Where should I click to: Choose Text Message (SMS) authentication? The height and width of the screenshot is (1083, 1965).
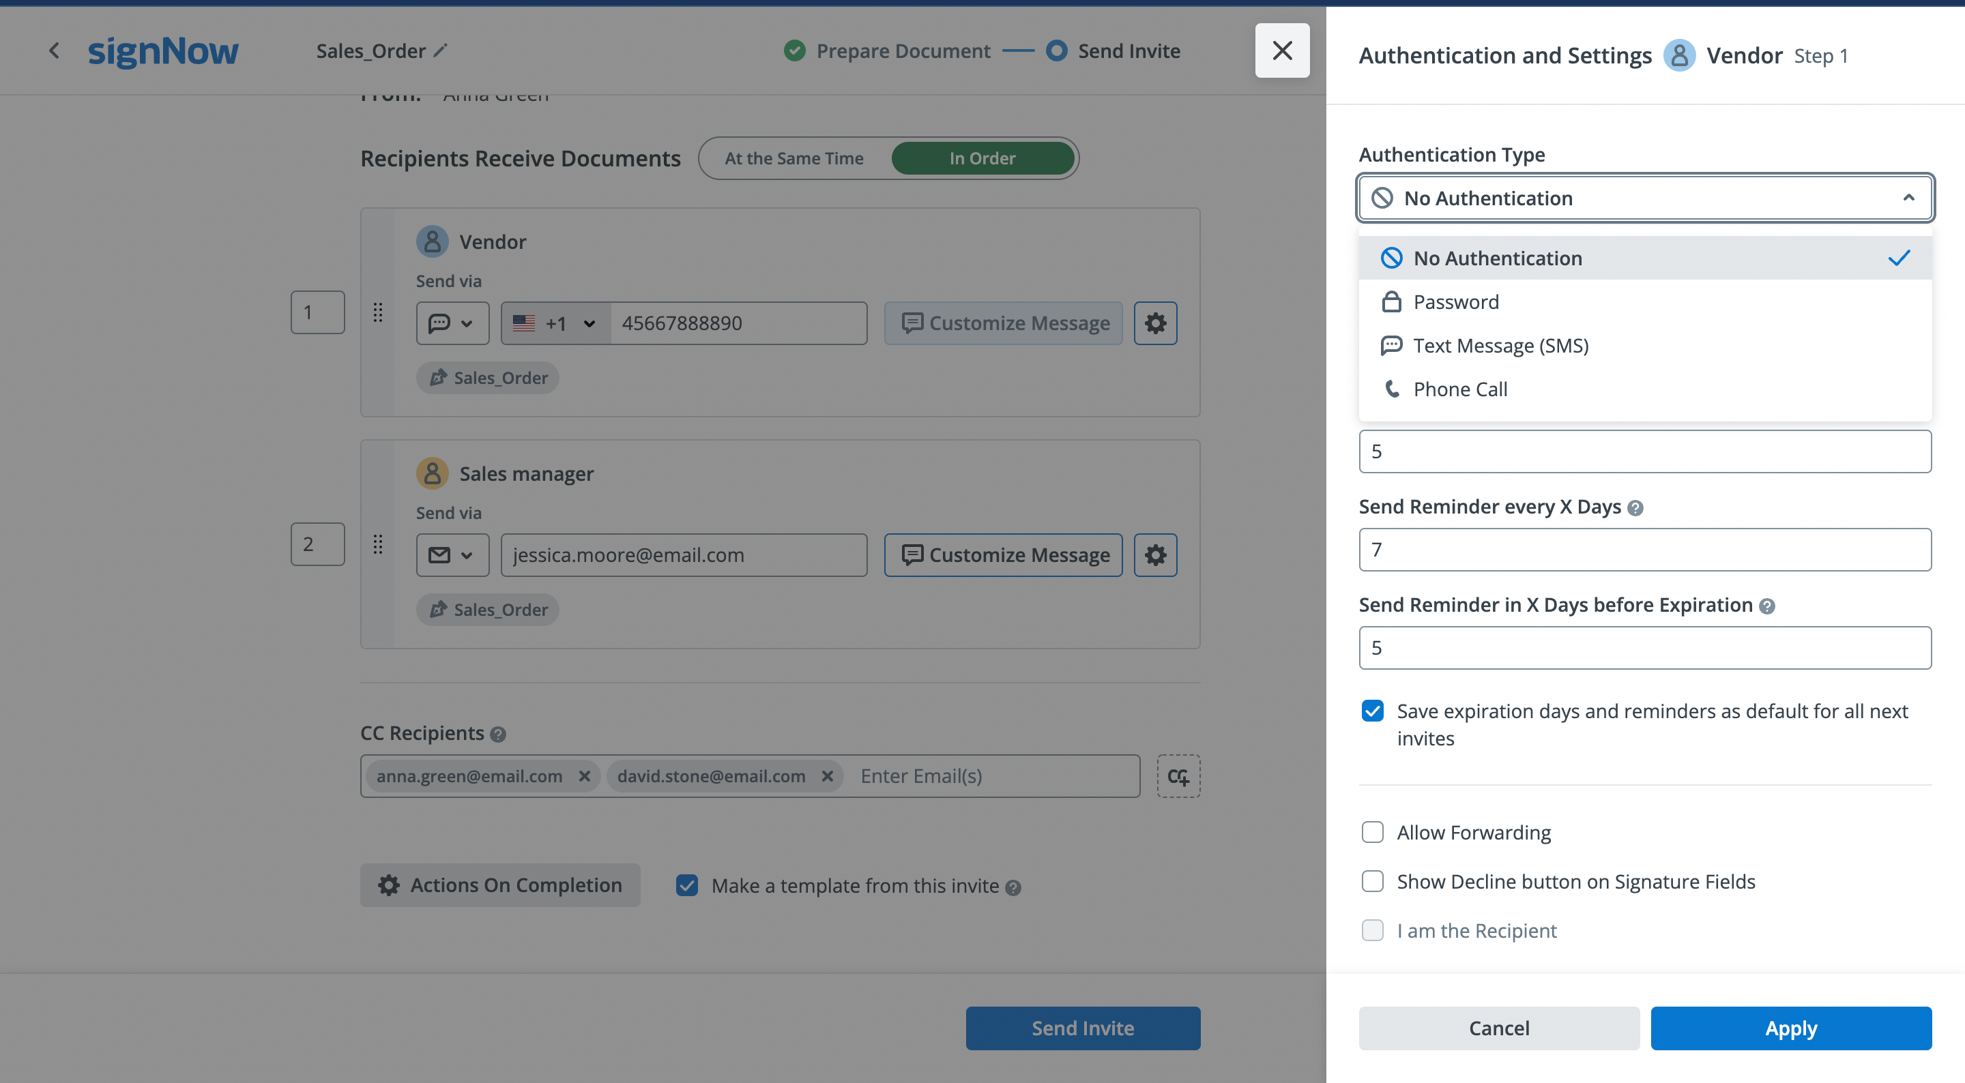click(x=1500, y=346)
